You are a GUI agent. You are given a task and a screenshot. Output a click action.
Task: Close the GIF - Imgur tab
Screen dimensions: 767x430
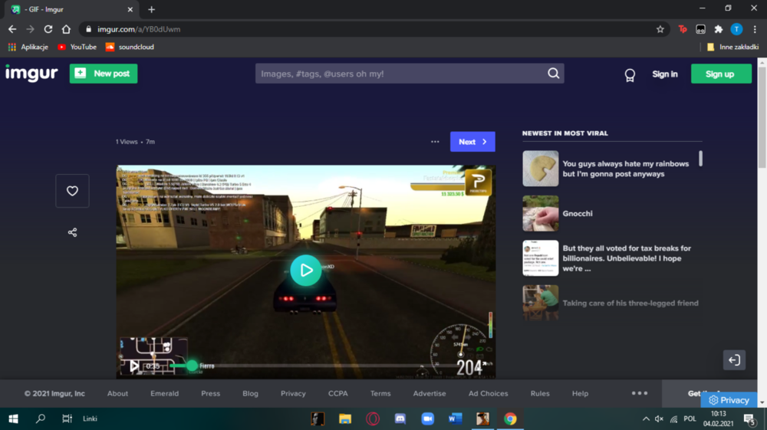pyautogui.click(x=130, y=9)
